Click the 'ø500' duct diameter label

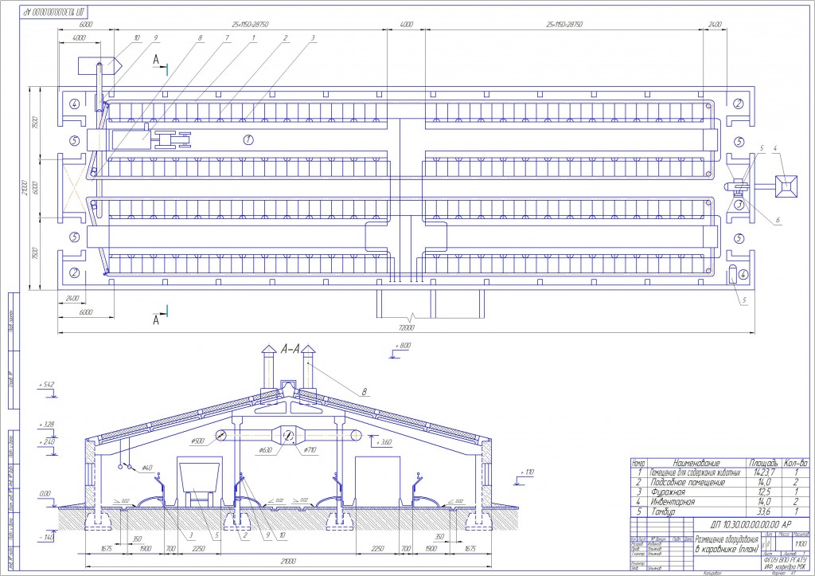tap(197, 441)
